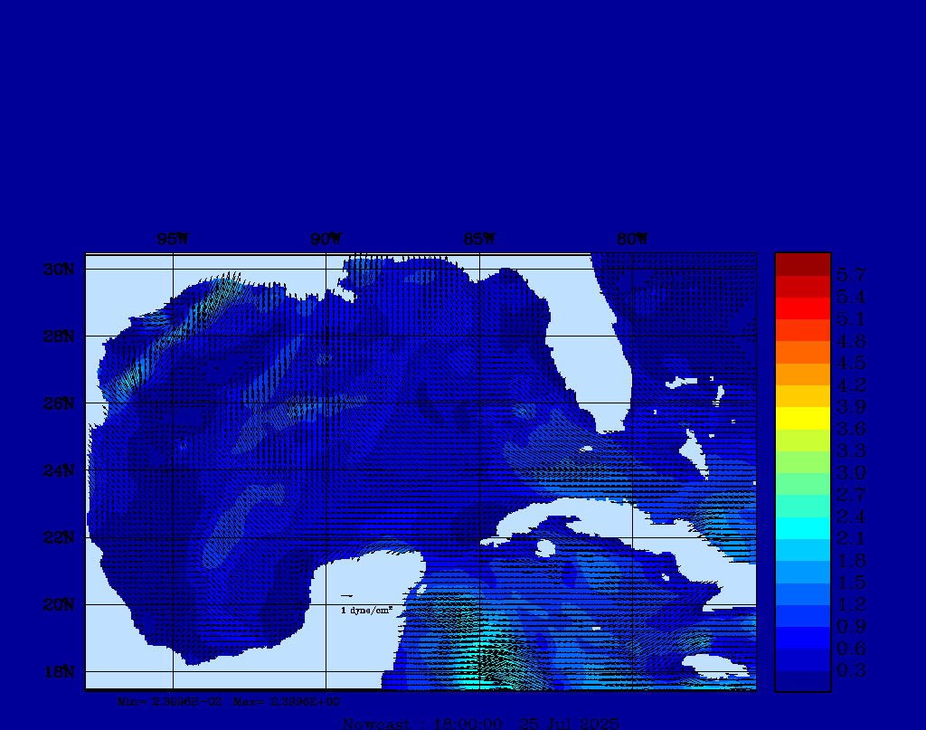Click the 5.7 value on the color scale
The image size is (926, 730).
click(x=851, y=275)
